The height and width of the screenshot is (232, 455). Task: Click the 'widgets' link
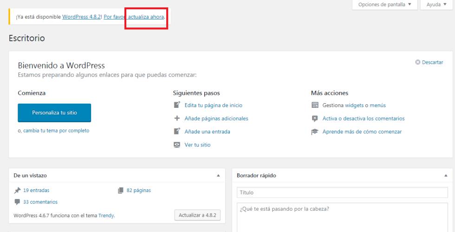[354, 105]
